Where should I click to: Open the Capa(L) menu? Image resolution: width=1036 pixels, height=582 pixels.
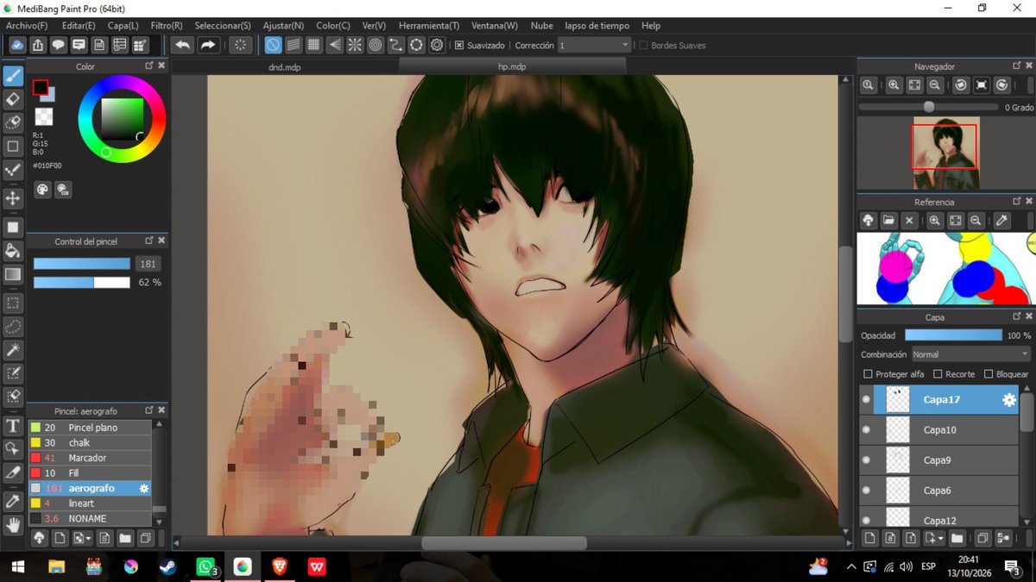tap(123, 26)
